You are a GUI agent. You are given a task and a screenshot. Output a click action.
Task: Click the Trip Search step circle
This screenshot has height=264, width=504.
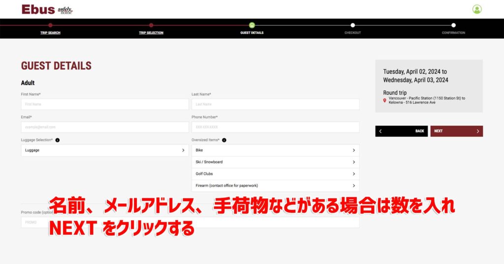click(50, 25)
